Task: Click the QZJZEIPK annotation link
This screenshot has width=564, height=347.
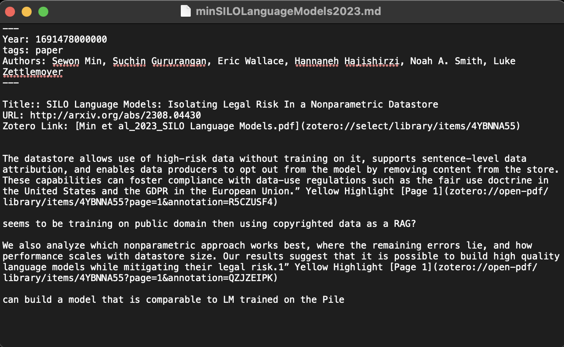Action: point(270,272)
